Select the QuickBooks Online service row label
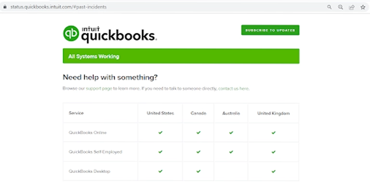370x185 pixels. click(88, 132)
